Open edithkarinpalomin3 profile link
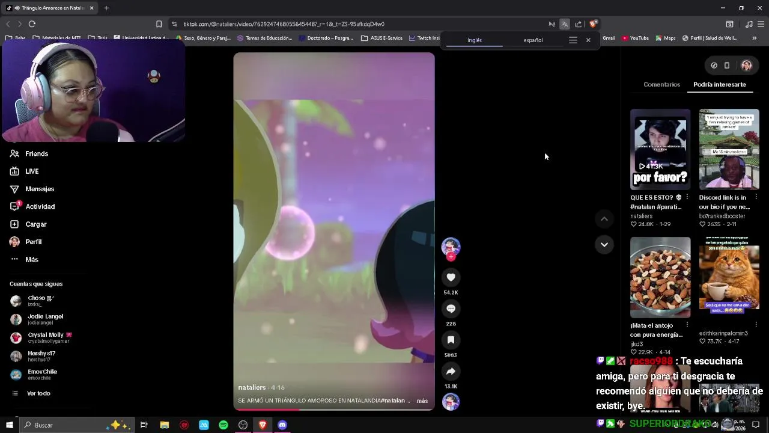Screen dimensions: 769x433 point(723,333)
